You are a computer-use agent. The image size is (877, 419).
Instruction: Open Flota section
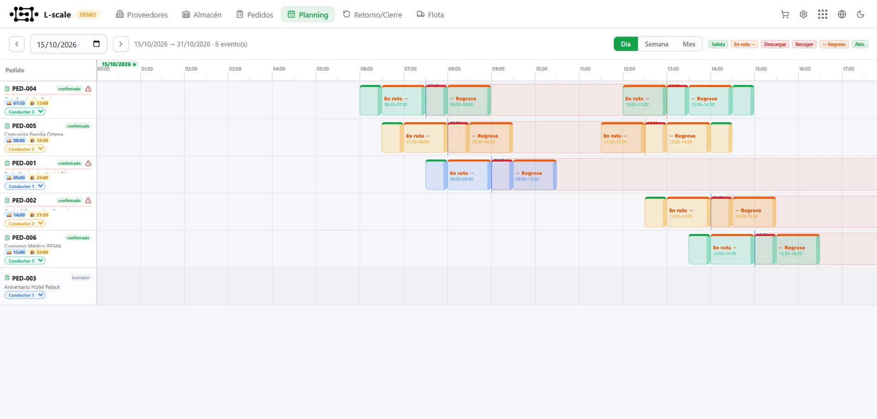[x=430, y=15]
